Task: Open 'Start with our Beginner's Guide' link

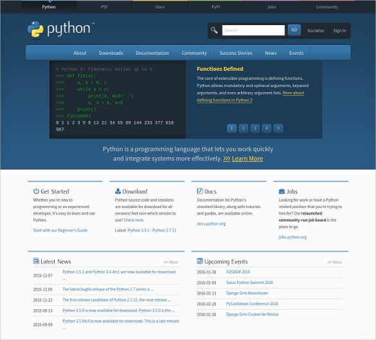Action: coord(60,230)
